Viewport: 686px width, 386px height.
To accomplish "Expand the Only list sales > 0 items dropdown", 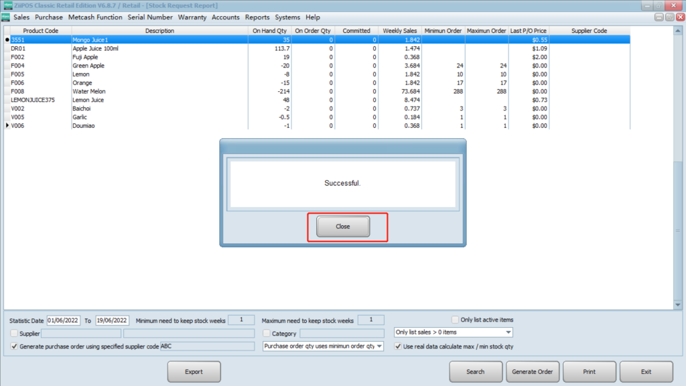I will pyautogui.click(x=508, y=332).
